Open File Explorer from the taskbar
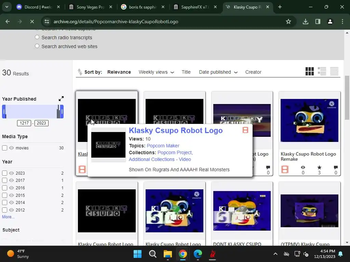350x262 pixels. [x=167, y=254]
